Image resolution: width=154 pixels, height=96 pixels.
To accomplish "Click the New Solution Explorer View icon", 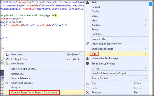I will [87, 44].
